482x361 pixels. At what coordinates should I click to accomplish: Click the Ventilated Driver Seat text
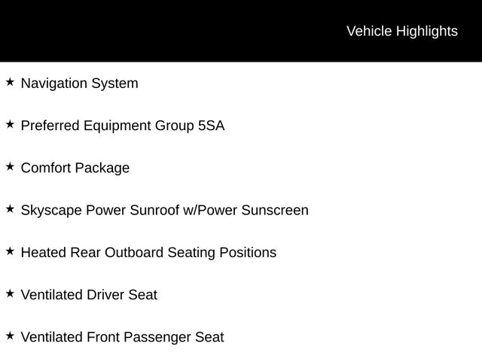pyautogui.click(x=89, y=295)
